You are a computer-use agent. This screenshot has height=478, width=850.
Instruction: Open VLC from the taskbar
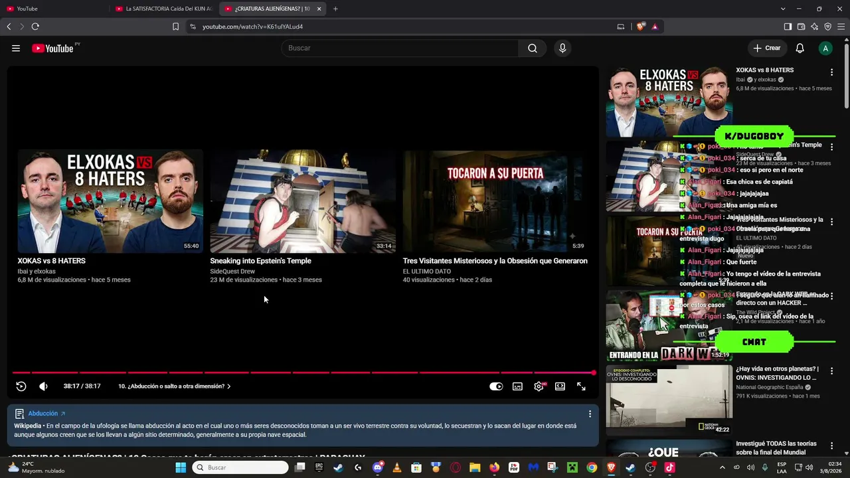point(397,467)
